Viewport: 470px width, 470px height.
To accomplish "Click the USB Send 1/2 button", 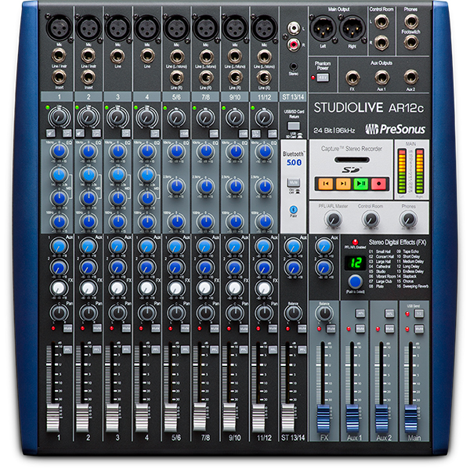I will coord(419,313).
